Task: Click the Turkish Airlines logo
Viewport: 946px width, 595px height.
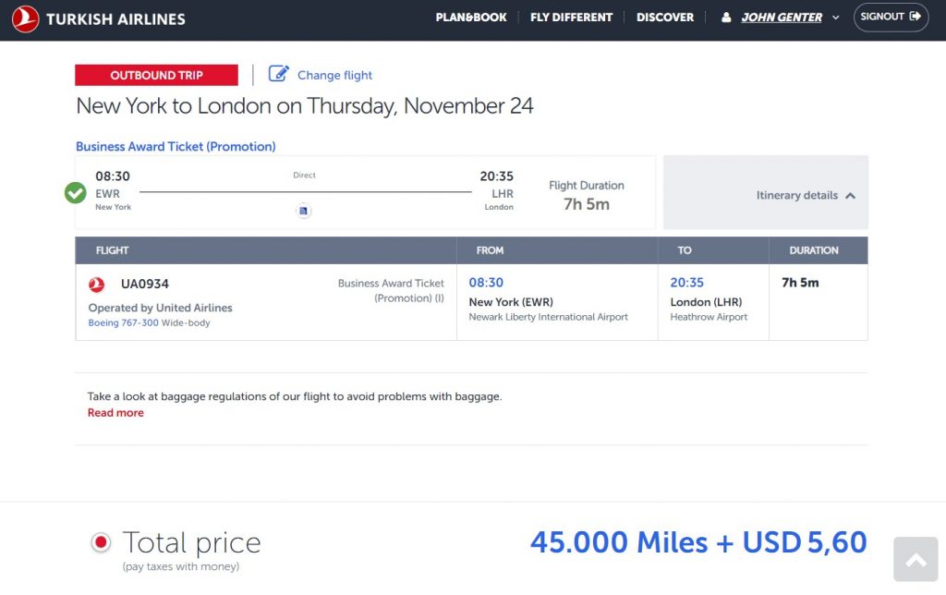Action: (x=96, y=18)
